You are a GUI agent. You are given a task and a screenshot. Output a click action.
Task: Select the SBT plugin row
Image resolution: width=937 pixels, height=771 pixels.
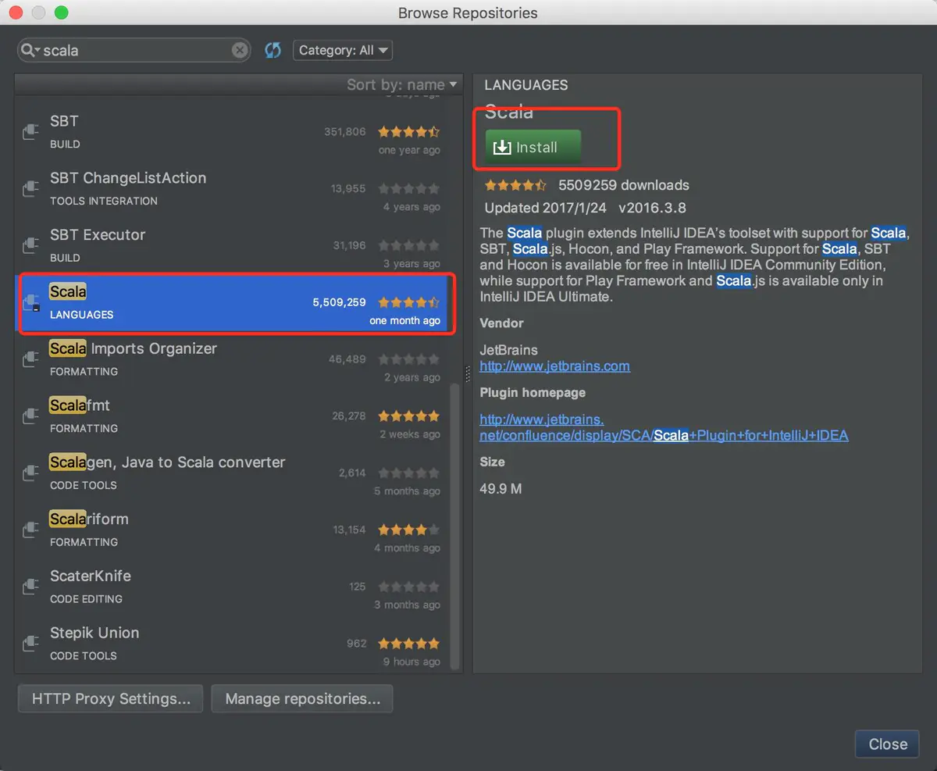click(x=233, y=131)
